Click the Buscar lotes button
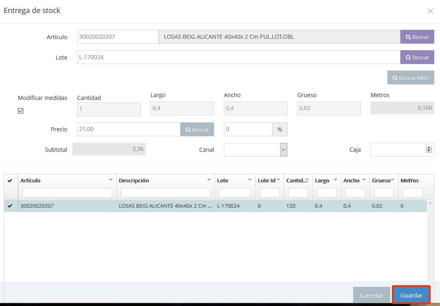 pos(411,78)
